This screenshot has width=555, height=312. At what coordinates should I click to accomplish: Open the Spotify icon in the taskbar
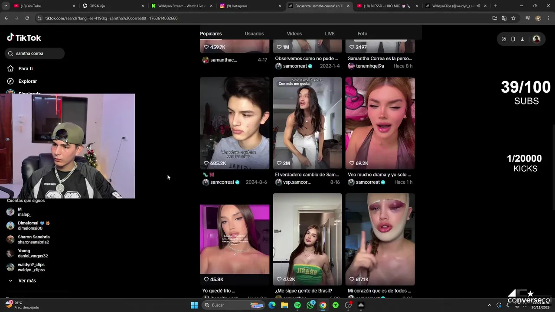[297, 305]
